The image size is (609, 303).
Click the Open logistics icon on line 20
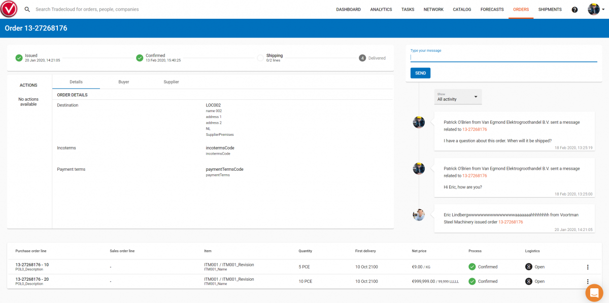[x=528, y=281]
